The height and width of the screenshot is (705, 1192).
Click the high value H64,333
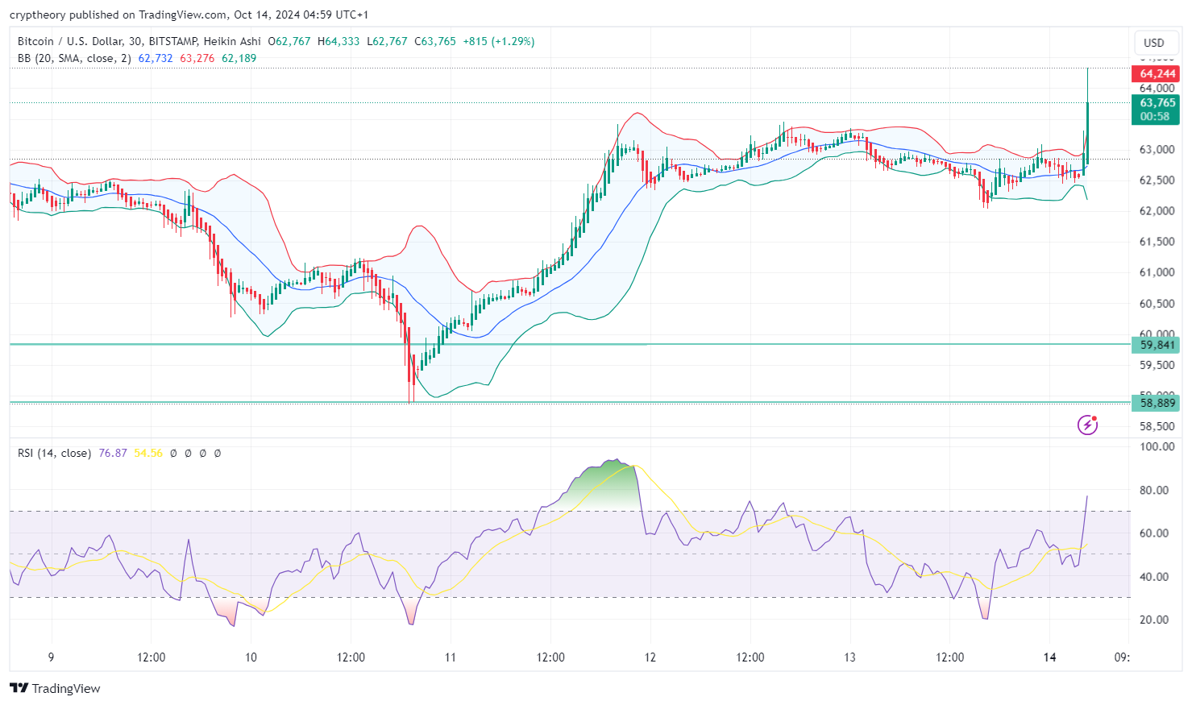click(x=338, y=41)
